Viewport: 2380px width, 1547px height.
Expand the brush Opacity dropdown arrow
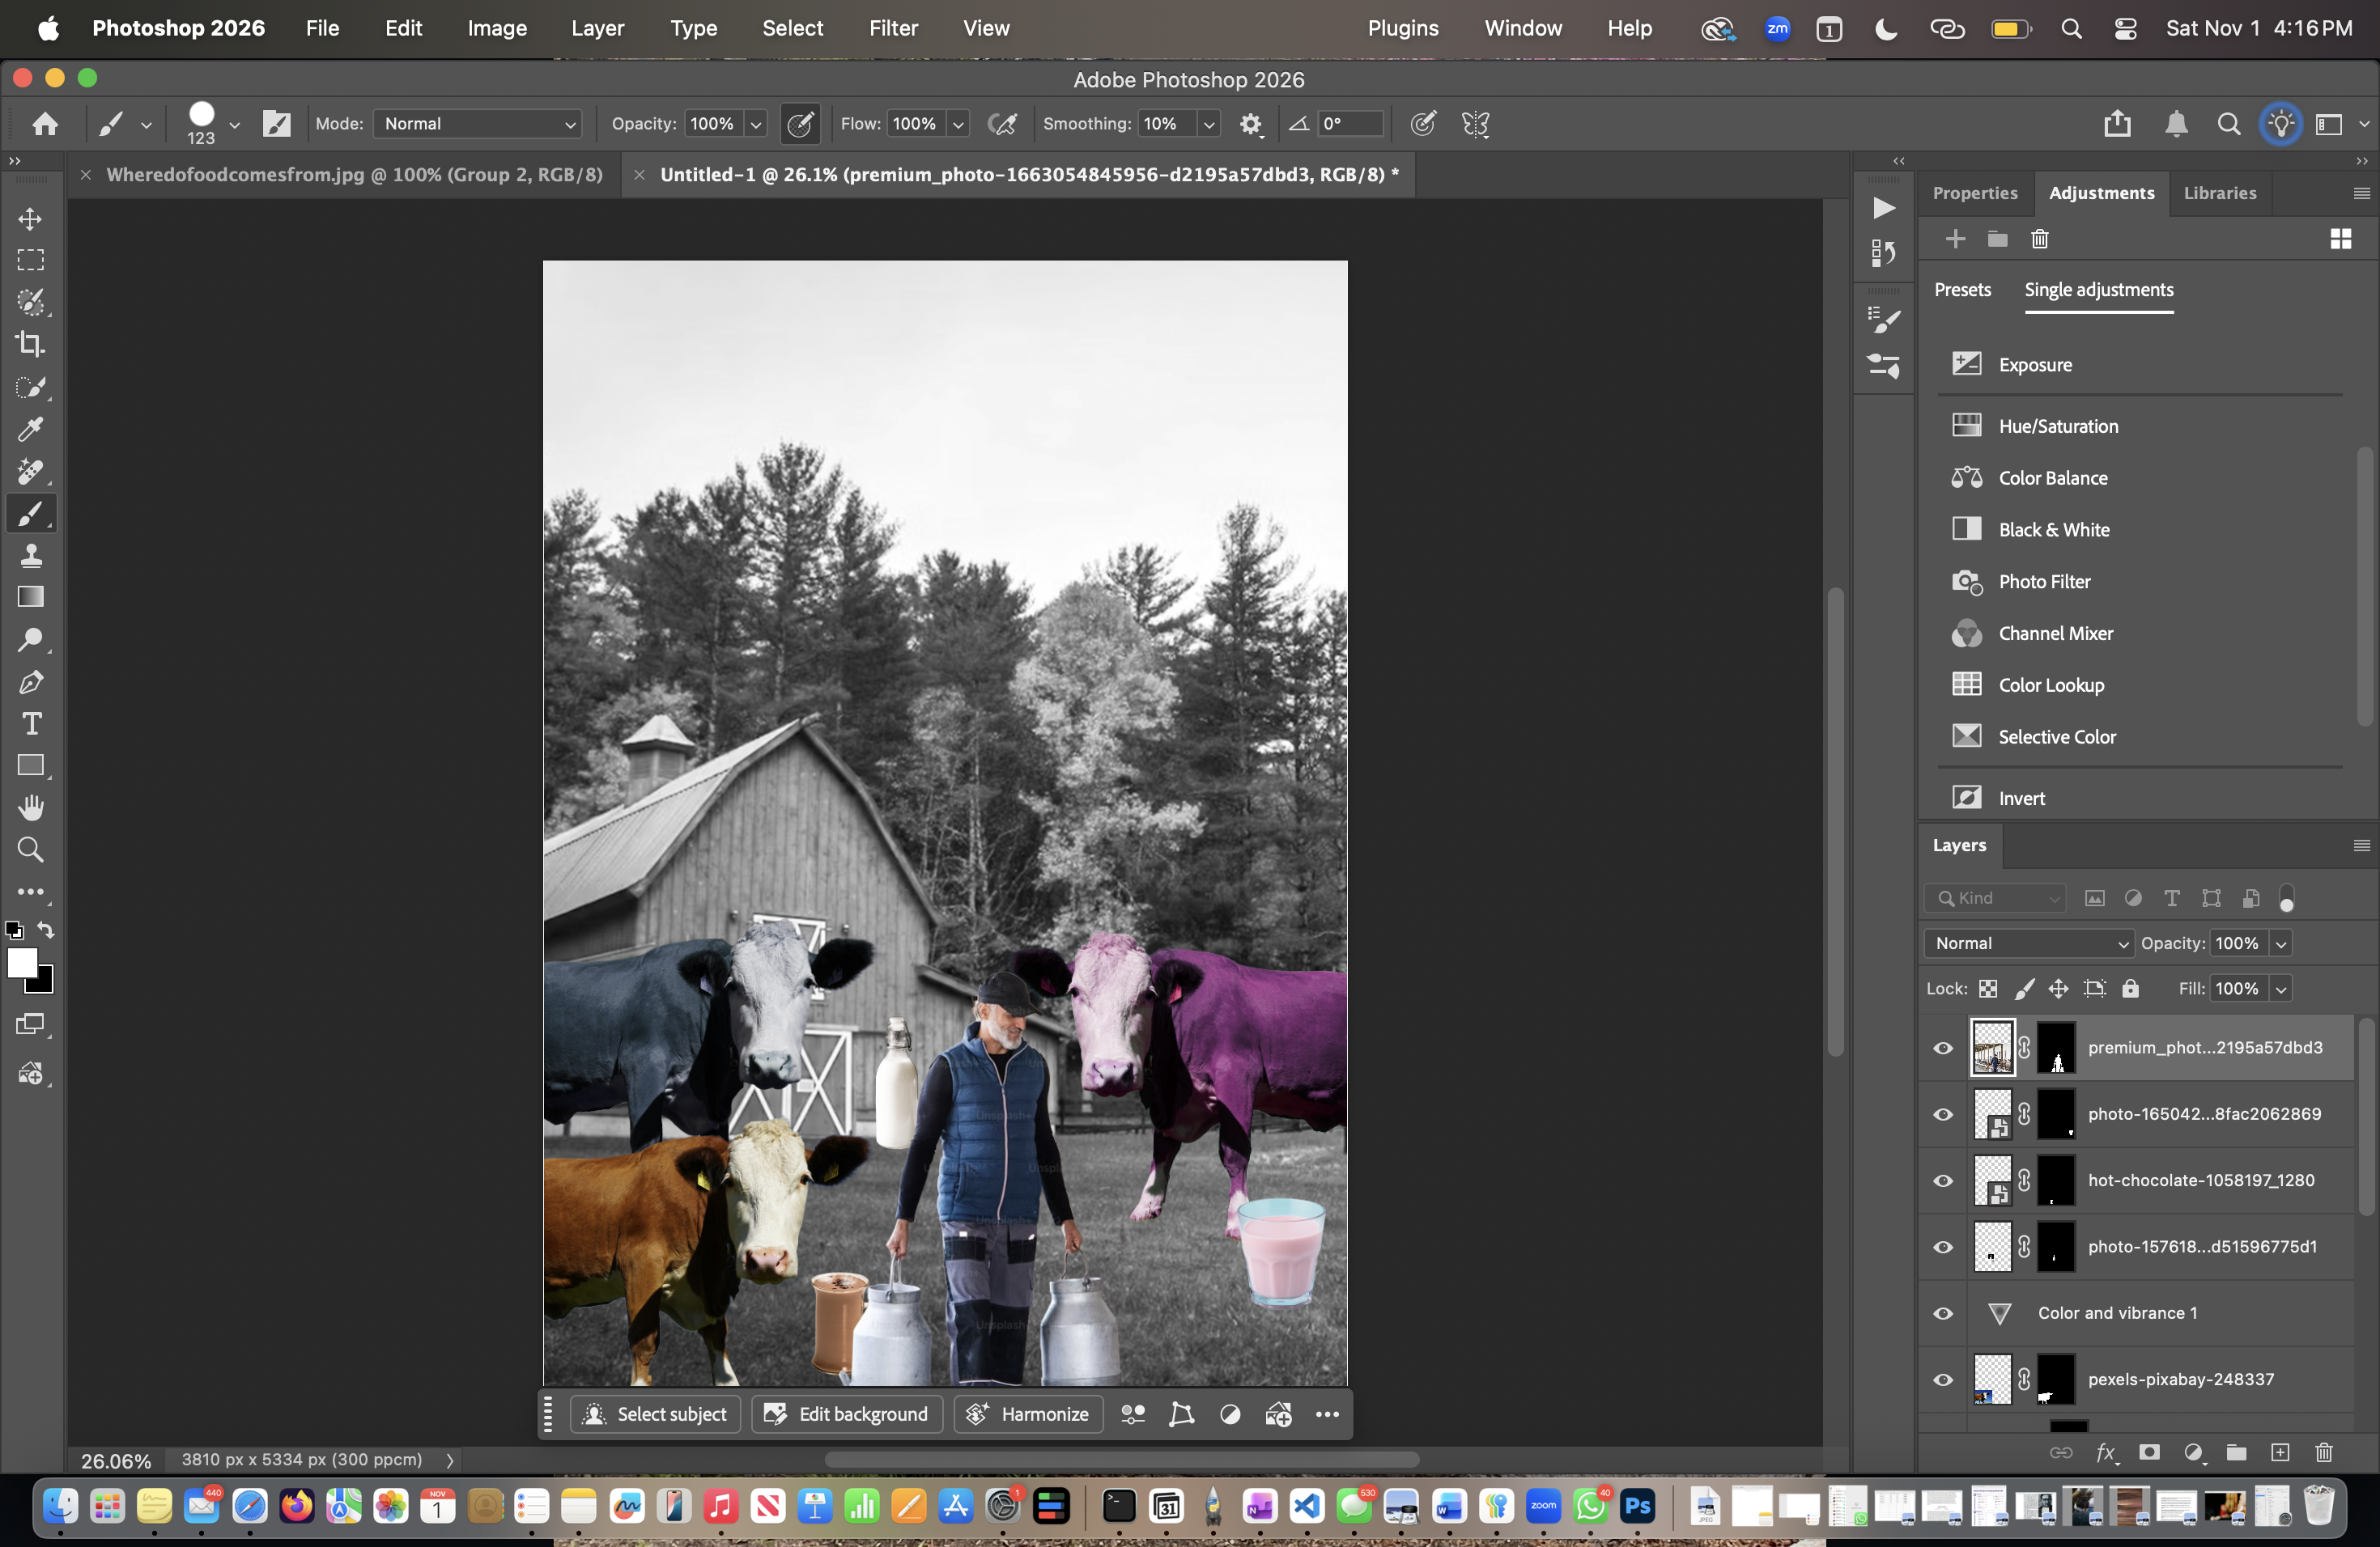(756, 124)
